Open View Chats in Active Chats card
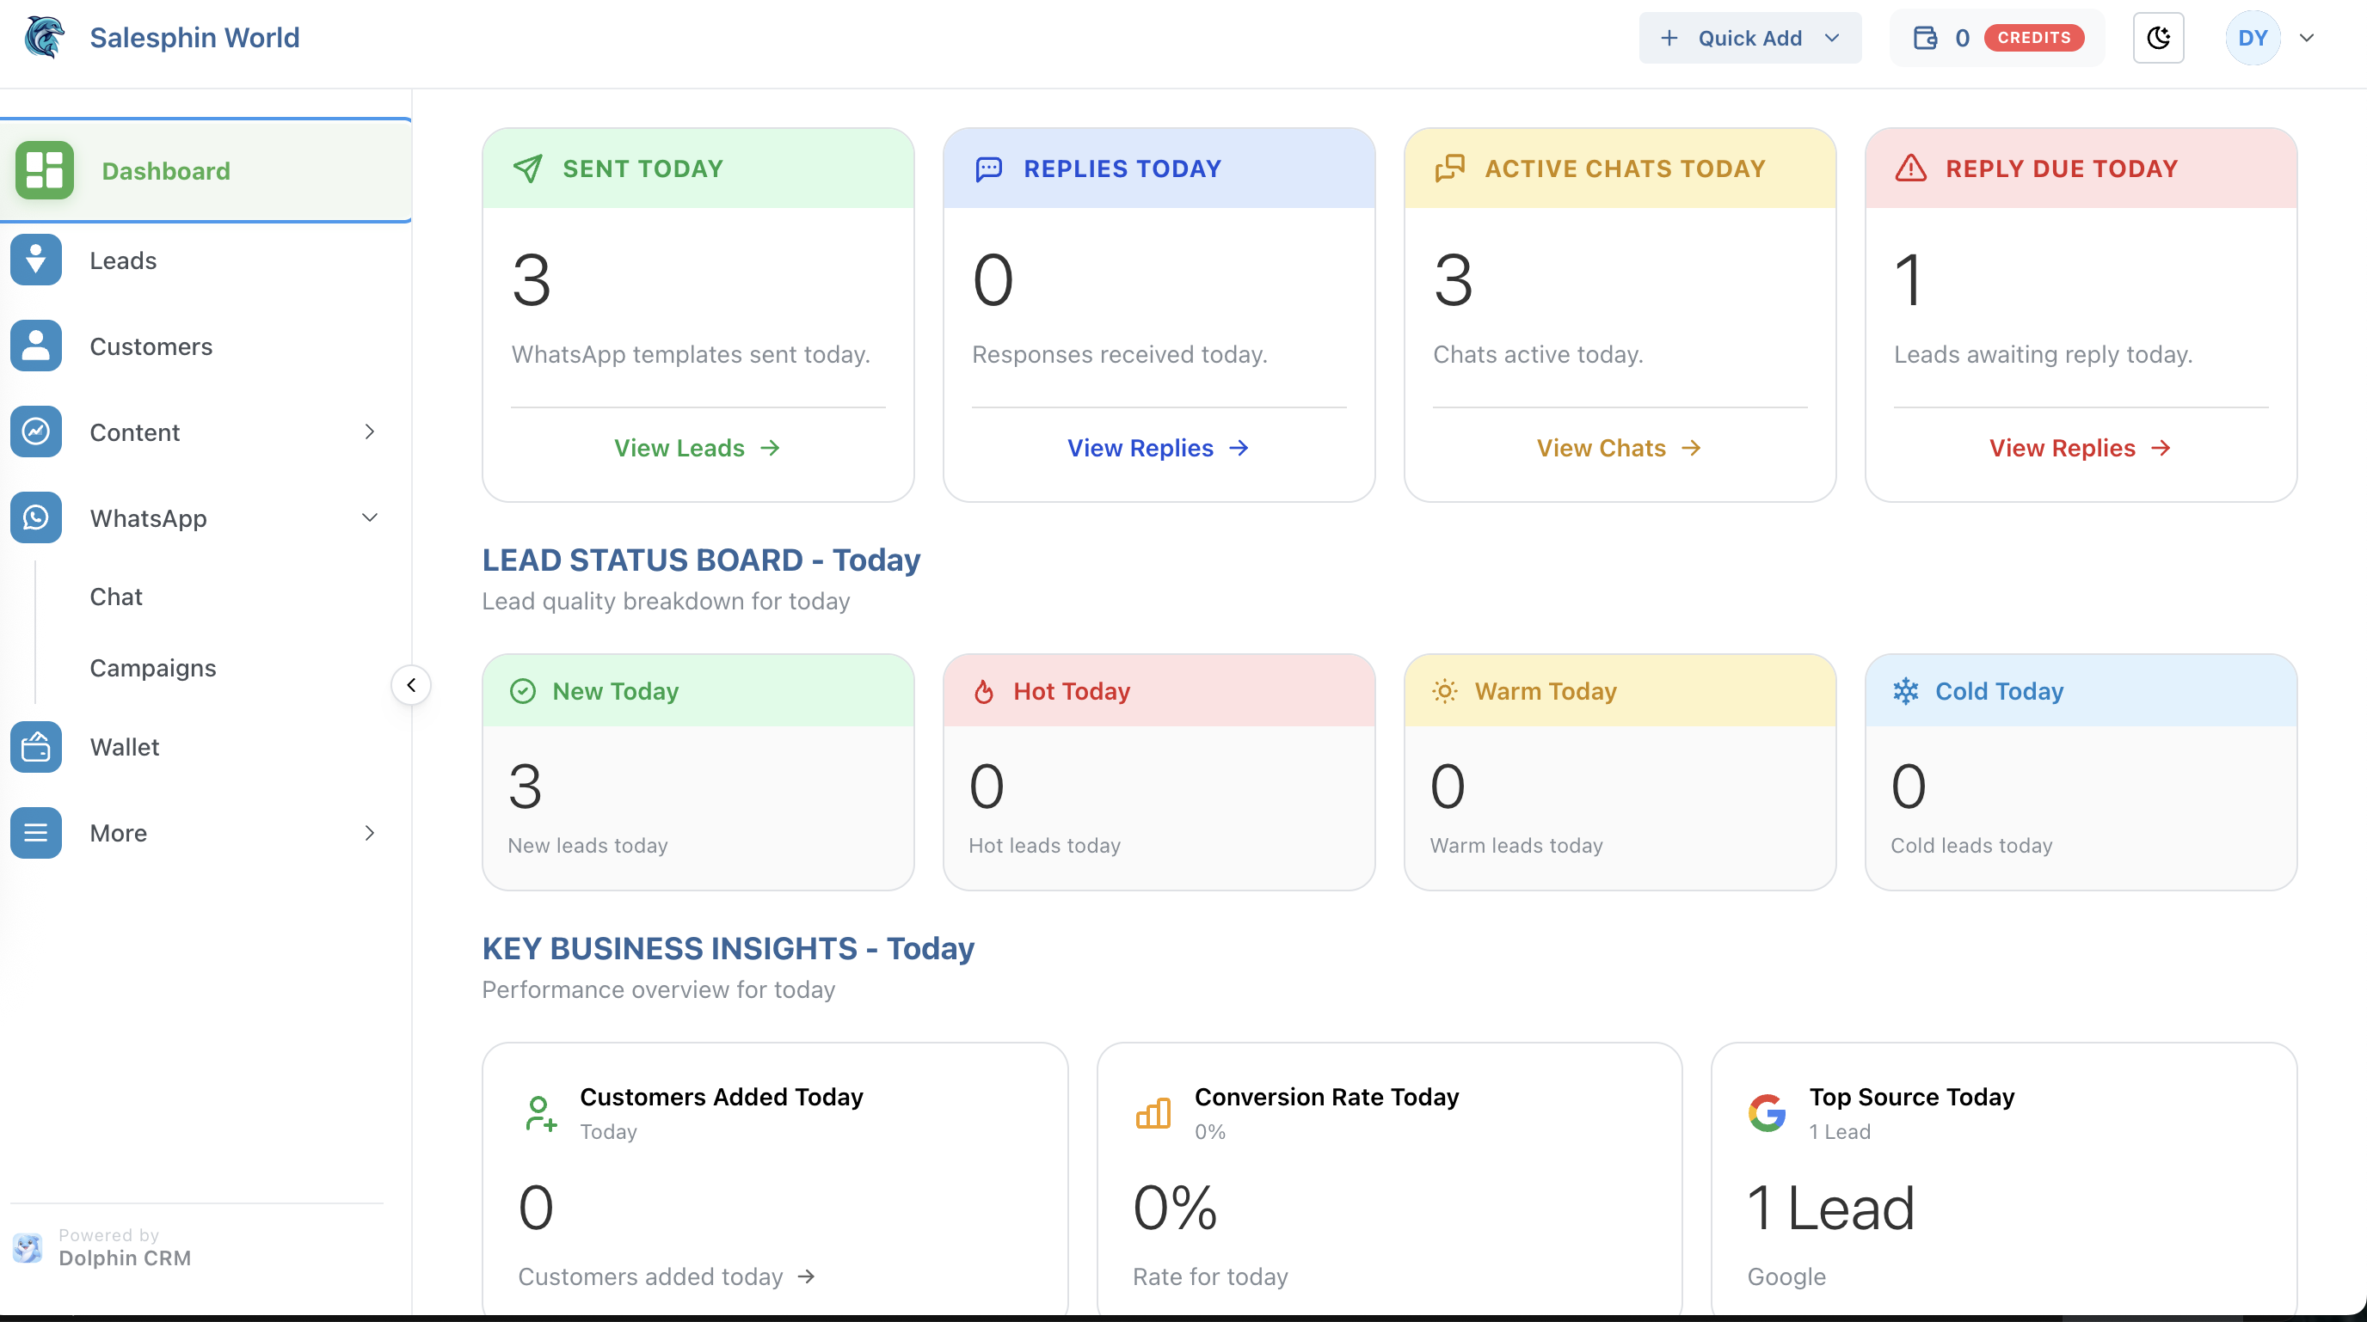This screenshot has height=1322, width=2367. coord(1617,447)
